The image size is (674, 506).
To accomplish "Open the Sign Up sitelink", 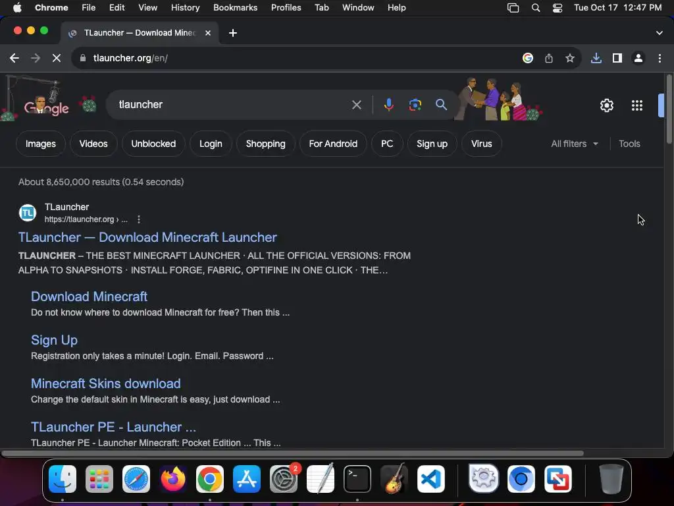I will 54,340.
